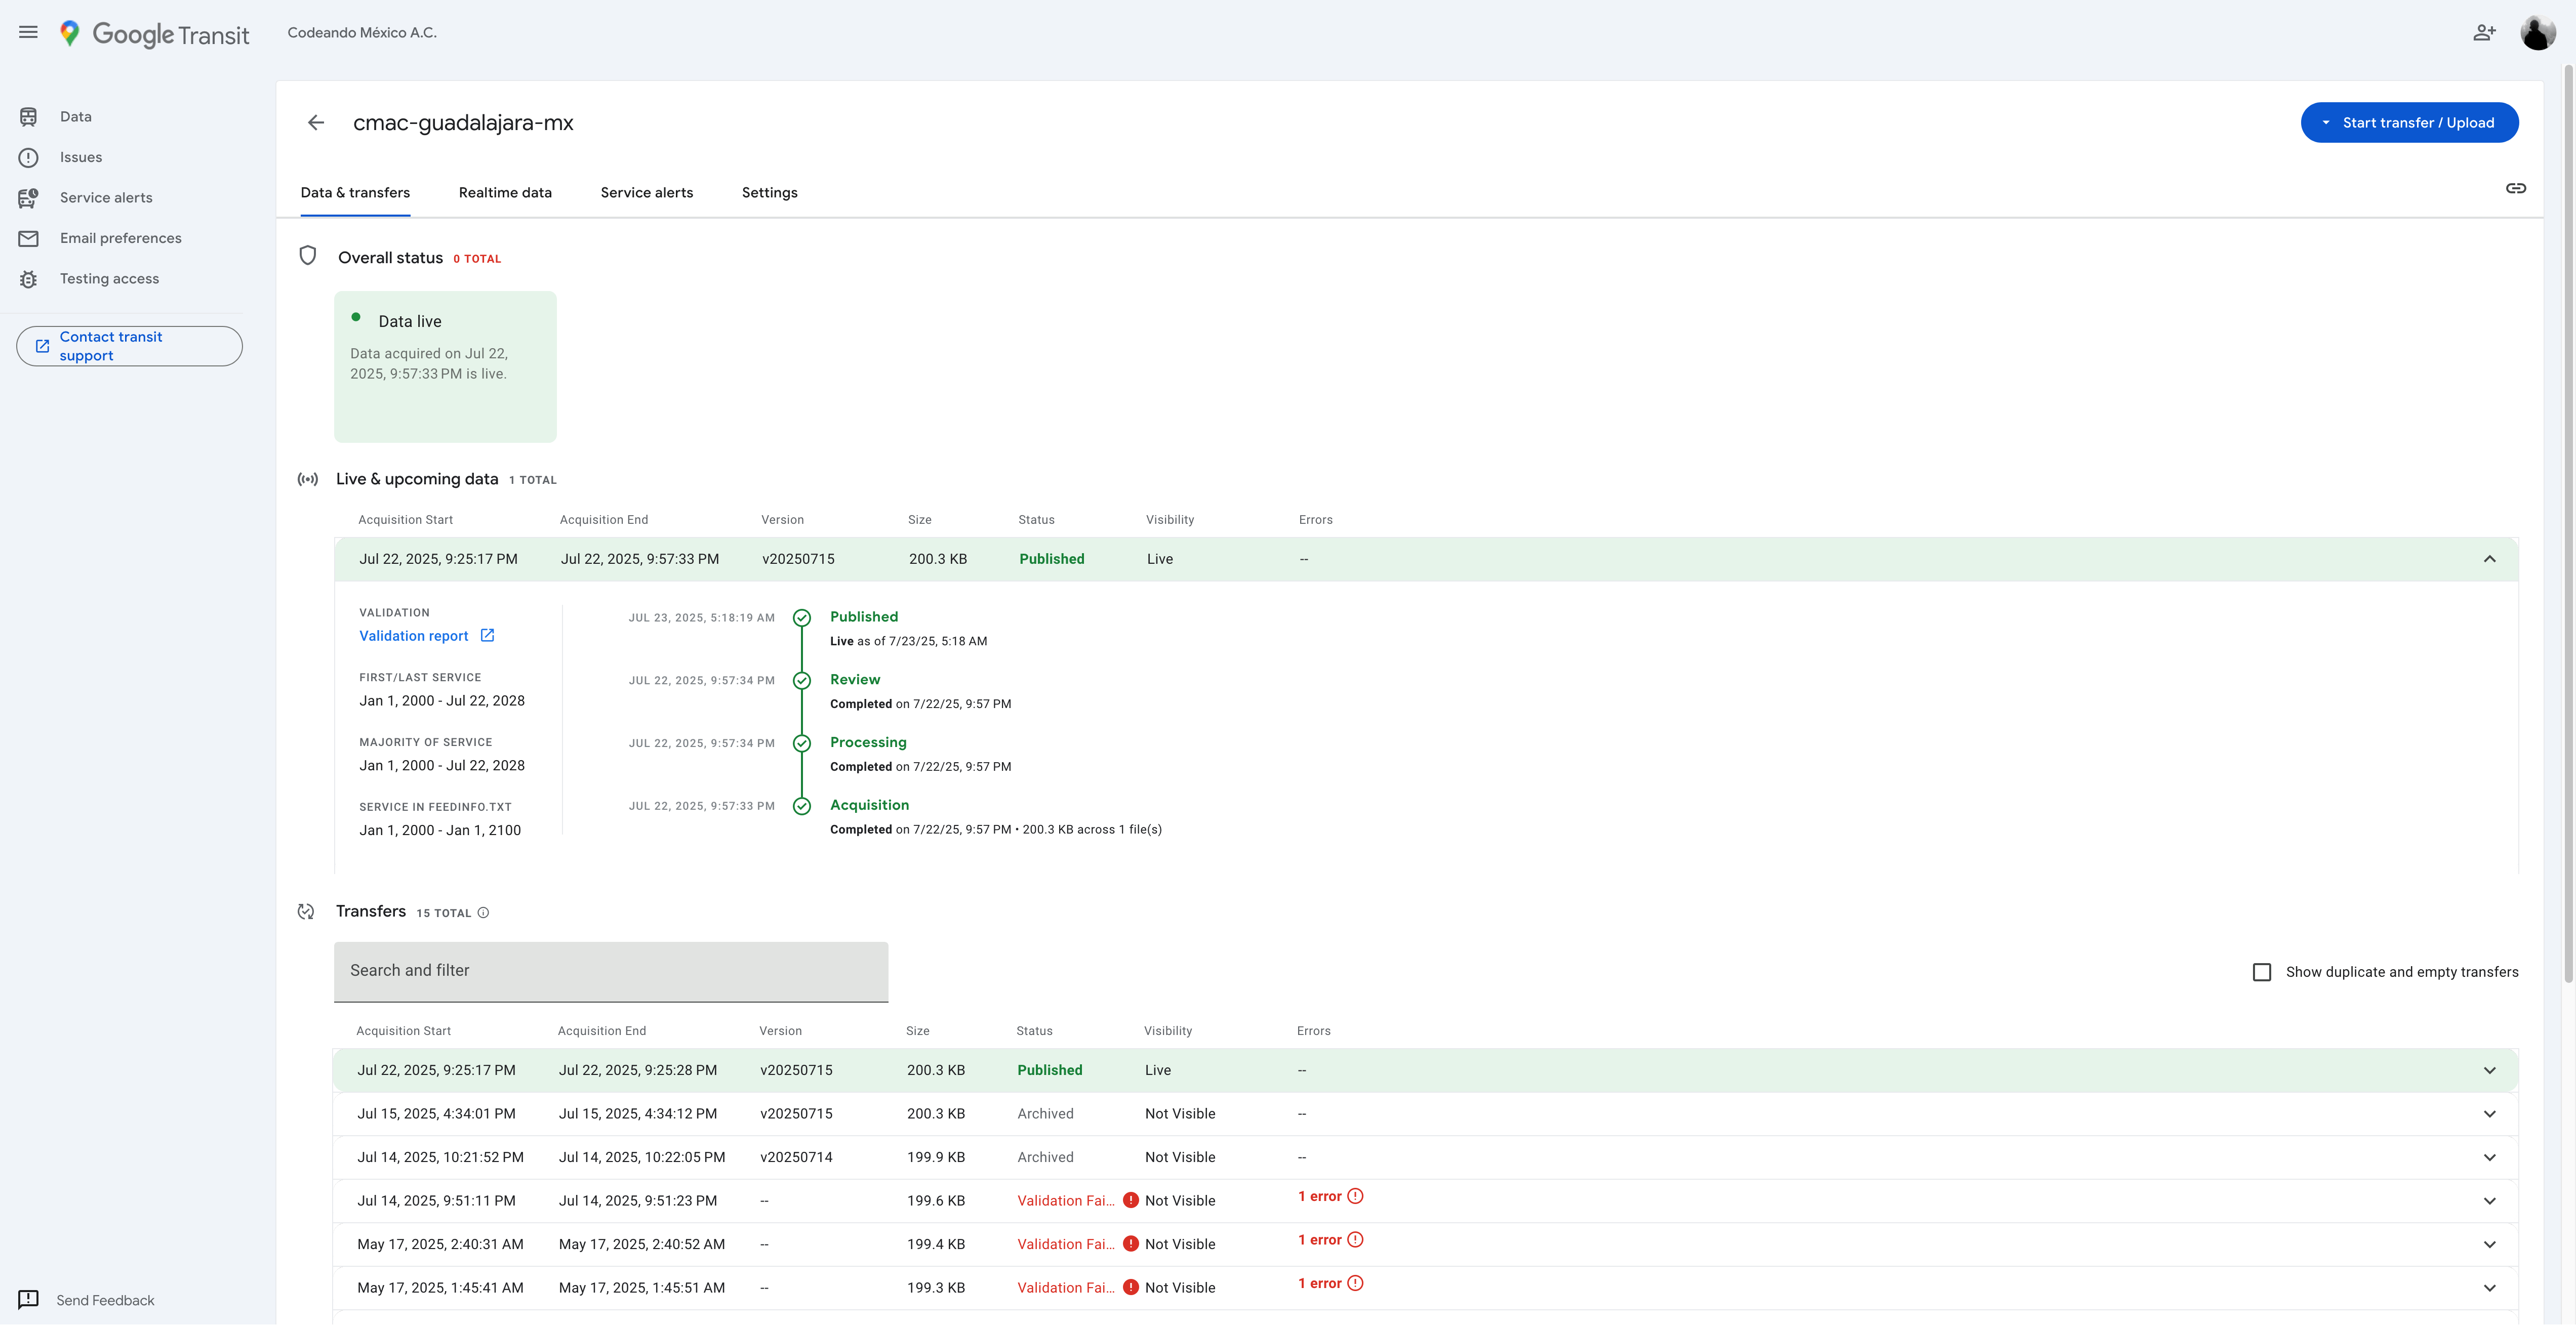Click the add user icon
Screen dimensions: 2576x1326
coord(2484,33)
